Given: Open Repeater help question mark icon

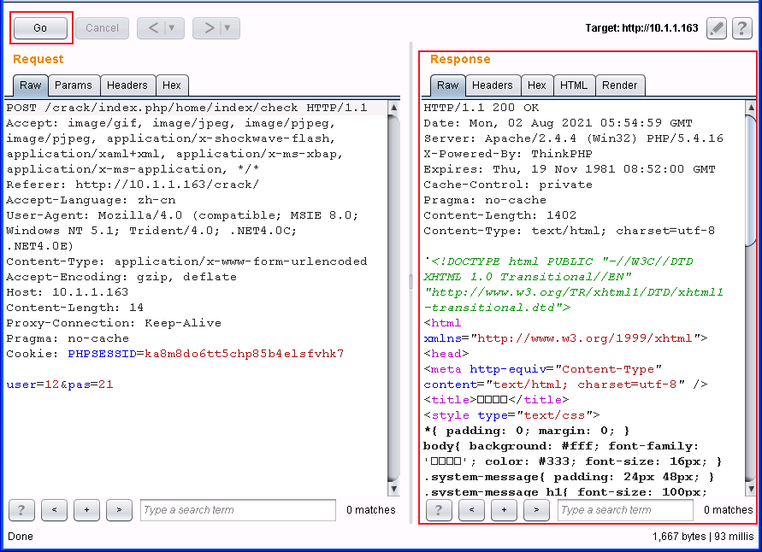Looking at the screenshot, I should pyautogui.click(x=742, y=28).
